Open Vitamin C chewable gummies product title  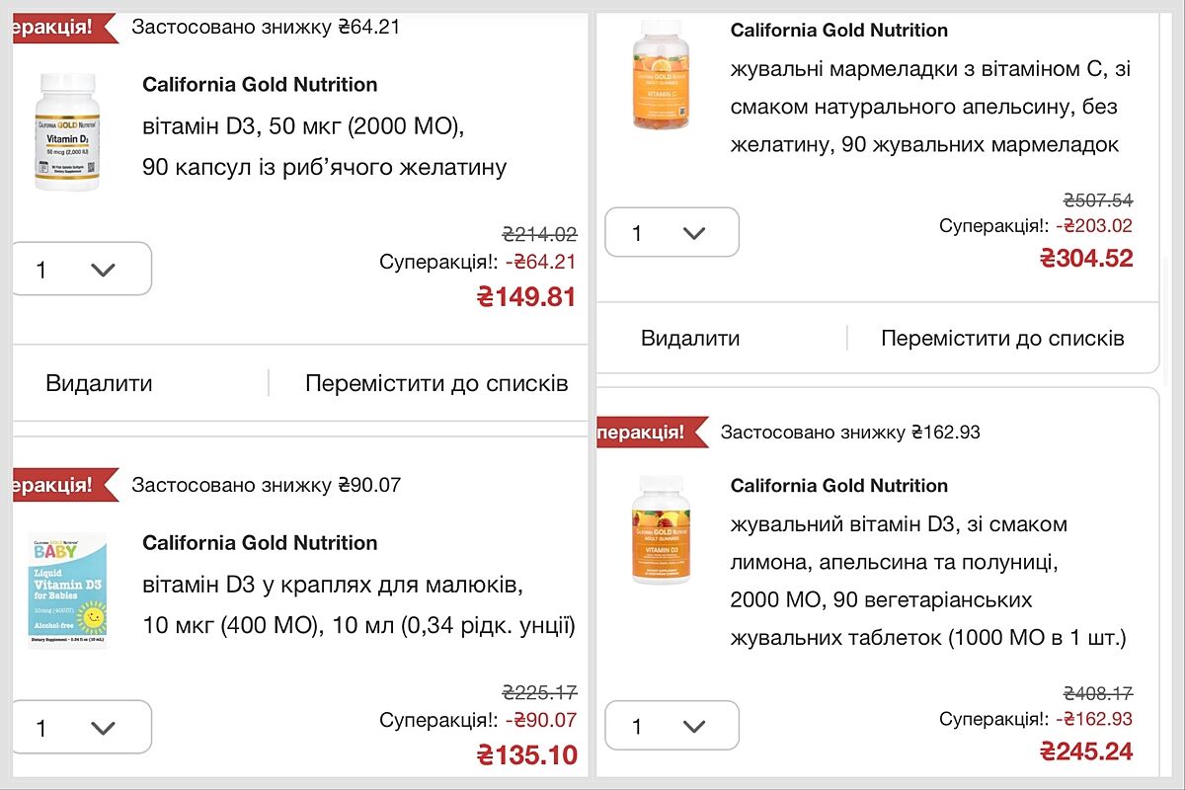click(924, 107)
